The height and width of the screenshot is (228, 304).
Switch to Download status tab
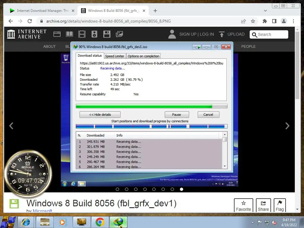coord(90,56)
